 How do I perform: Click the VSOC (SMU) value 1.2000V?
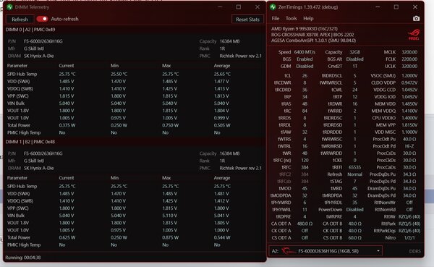click(x=409, y=76)
